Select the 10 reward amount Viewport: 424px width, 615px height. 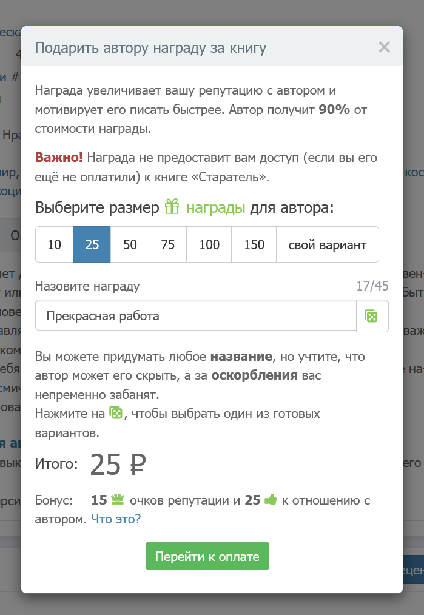pos(54,244)
